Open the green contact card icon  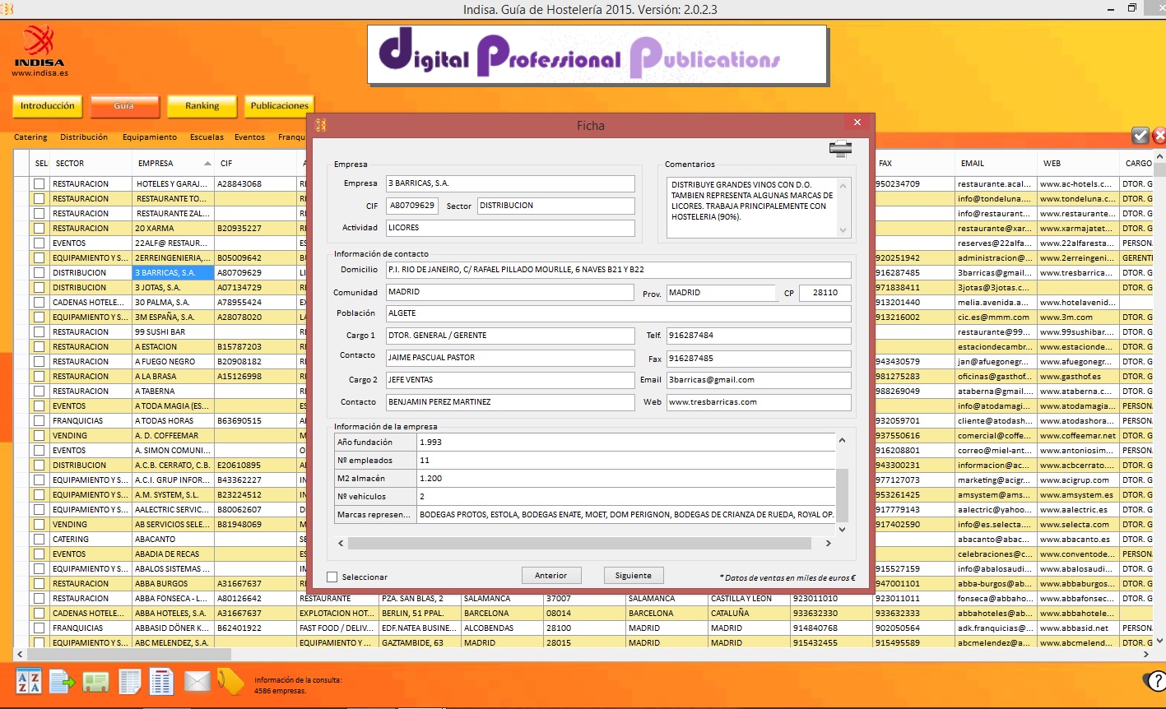(95, 682)
